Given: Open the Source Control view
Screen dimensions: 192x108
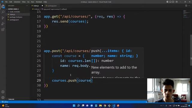Looking at the screenshot, I should click(3, 18).
